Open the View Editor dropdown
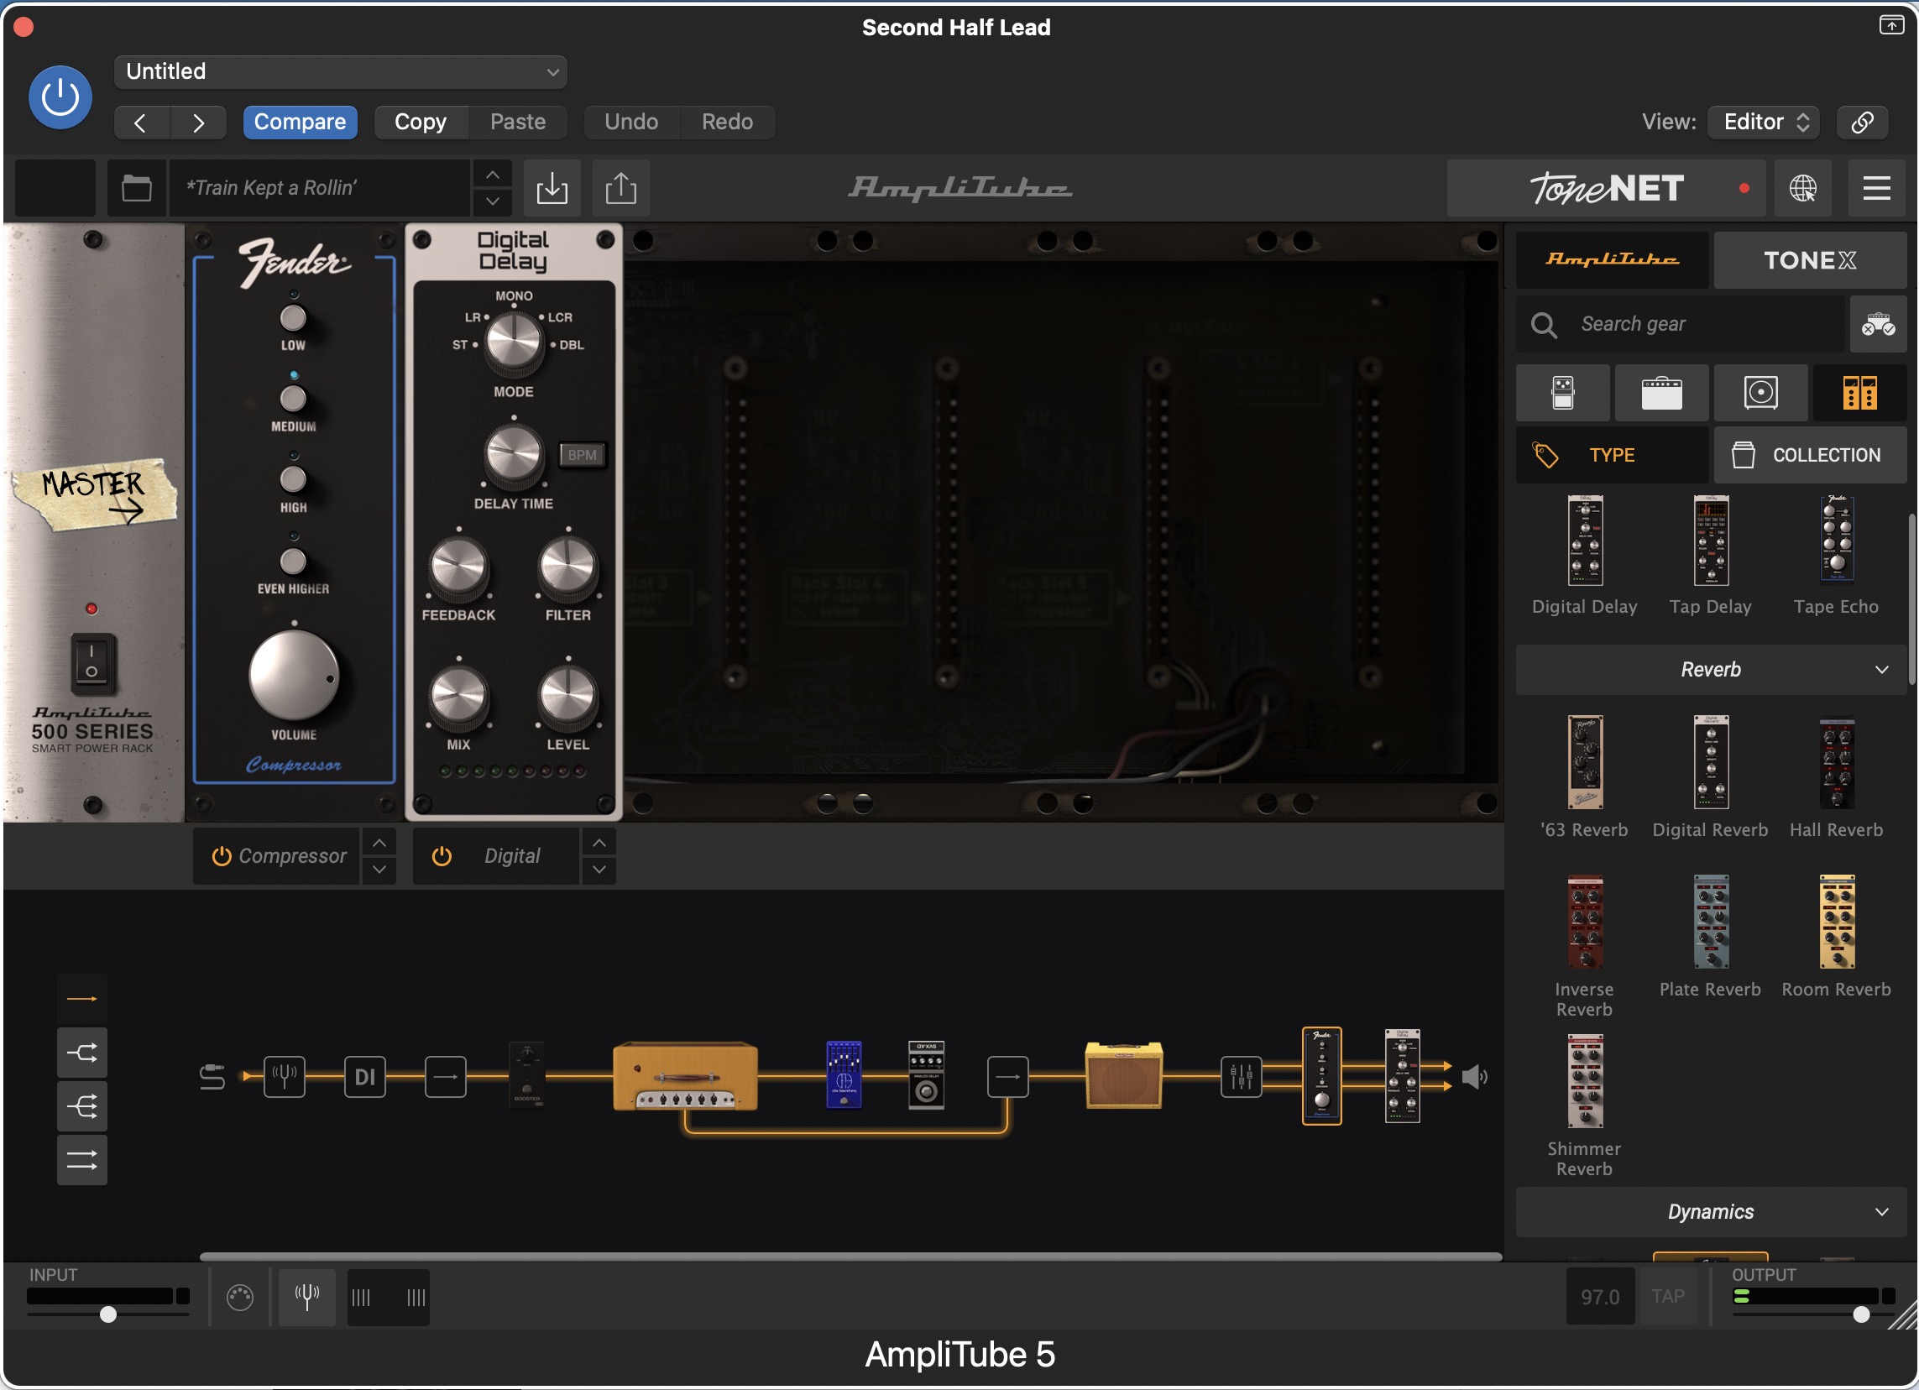1919x1390 pixels. [x=1765, y=122]
